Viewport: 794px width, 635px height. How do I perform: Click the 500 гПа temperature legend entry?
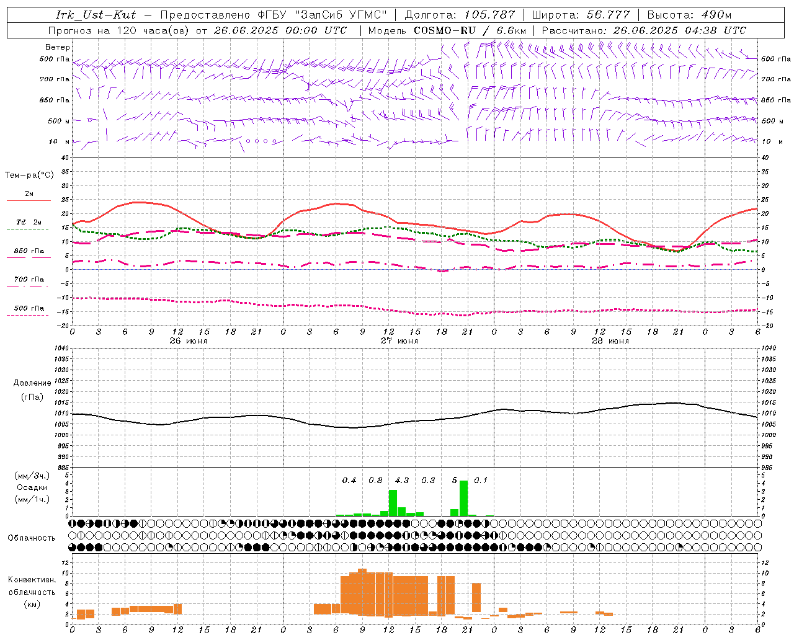(x=29, y=311)
